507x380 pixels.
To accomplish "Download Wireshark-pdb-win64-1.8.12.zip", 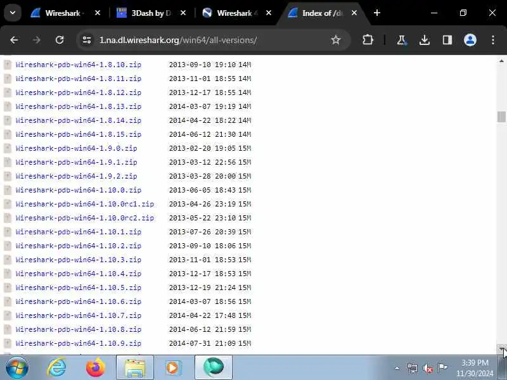I will point(79,92).
